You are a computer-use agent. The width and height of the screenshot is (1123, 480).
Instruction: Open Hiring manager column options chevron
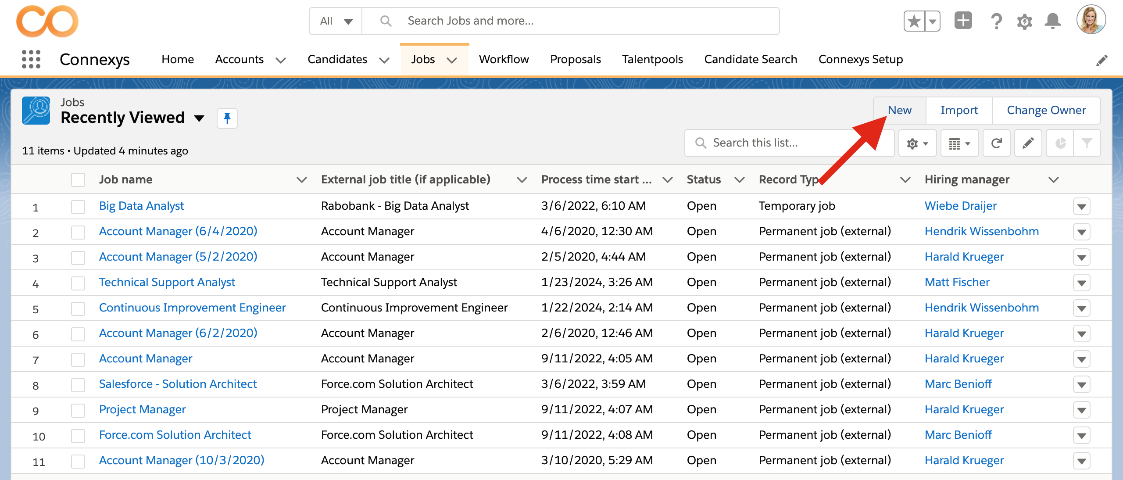(1054, 179)
